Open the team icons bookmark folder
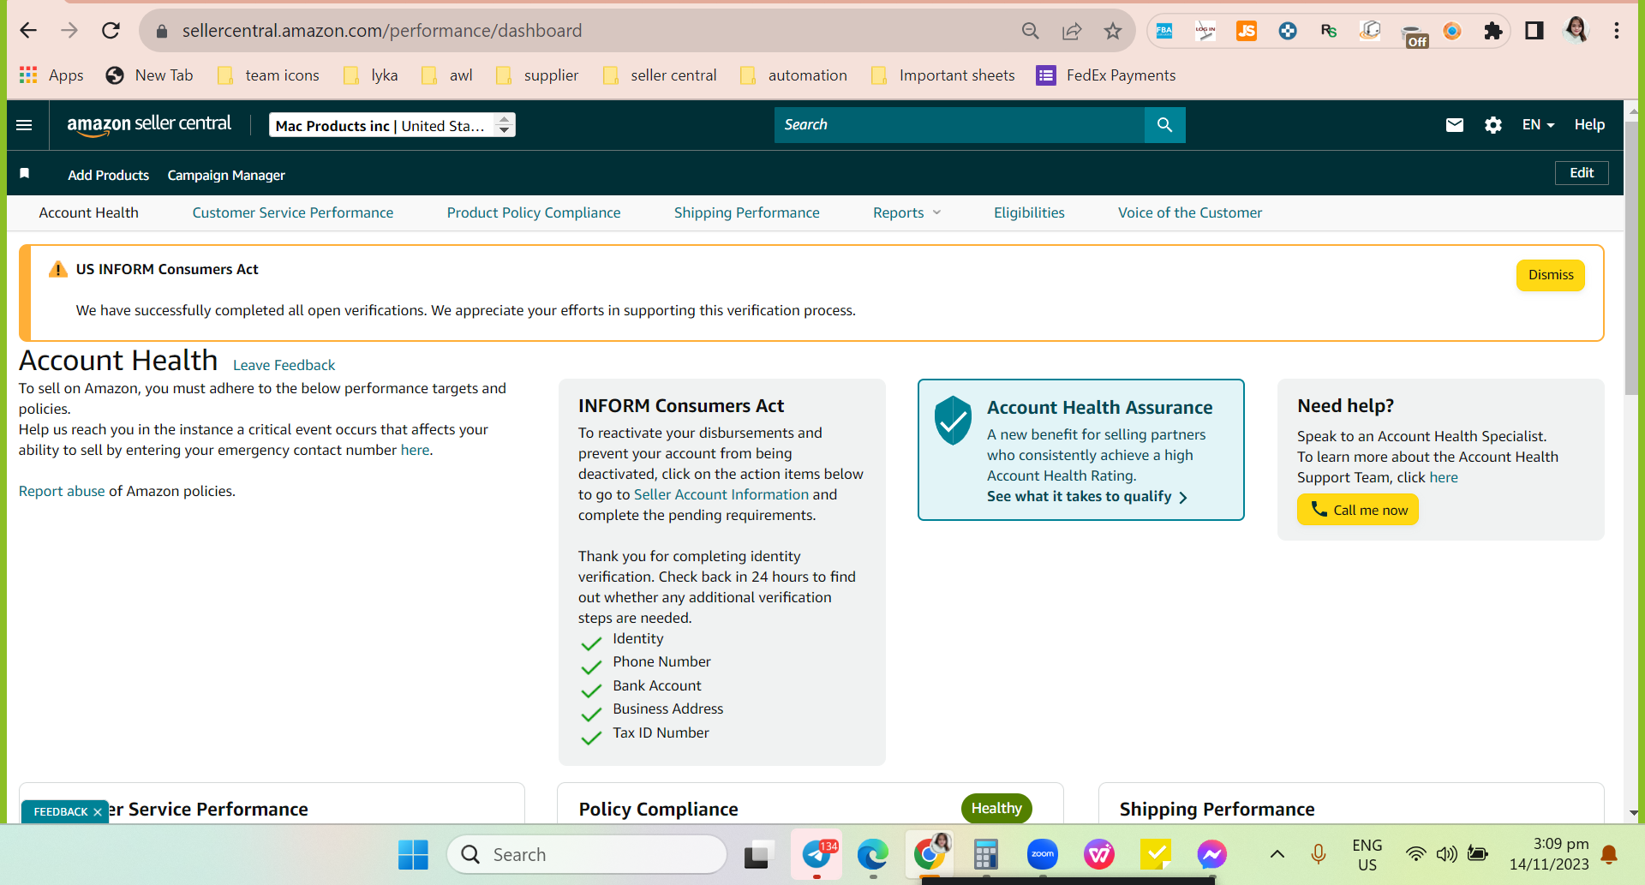Image resolution: width=1645 pixels, height=885 pixels. click(x=268, y=75)
